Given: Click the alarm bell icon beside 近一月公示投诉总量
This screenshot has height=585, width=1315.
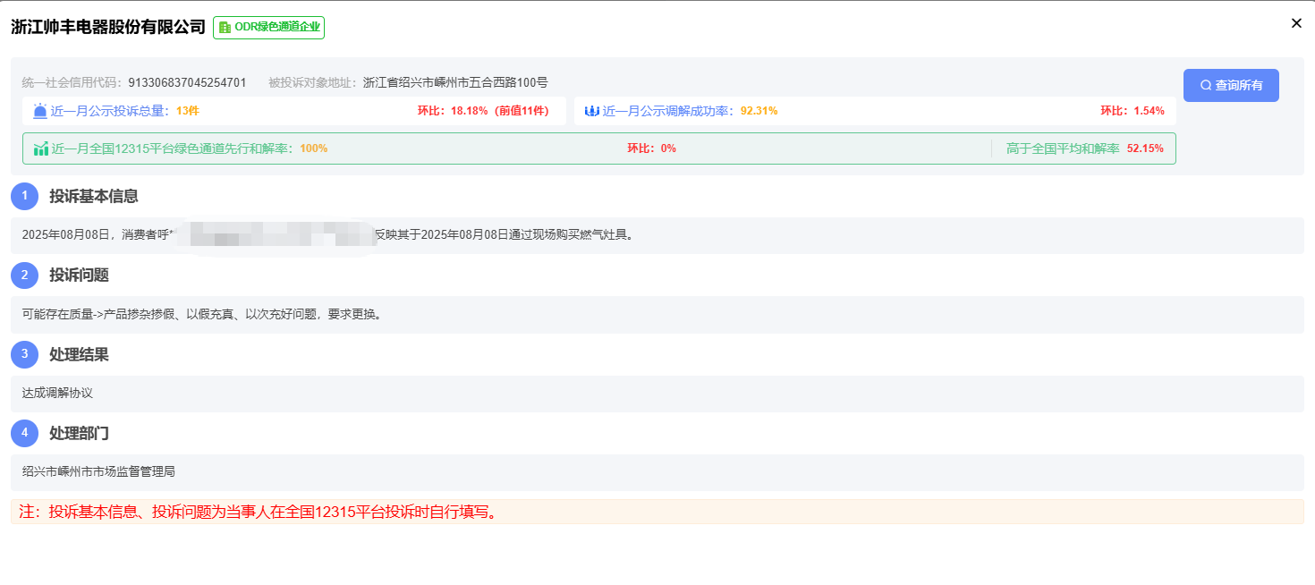Looking at the screenshot, I should 40,111.
